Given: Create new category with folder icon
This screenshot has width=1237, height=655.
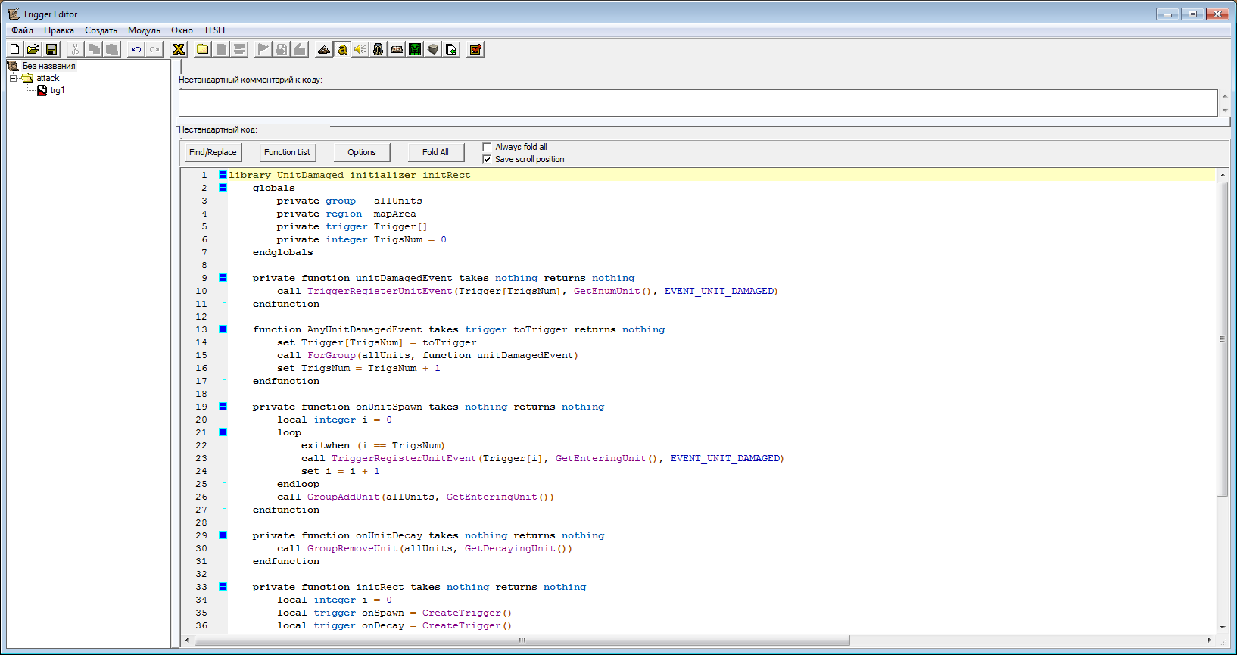Looking at the screenshot, I should [x=203, y=49].
